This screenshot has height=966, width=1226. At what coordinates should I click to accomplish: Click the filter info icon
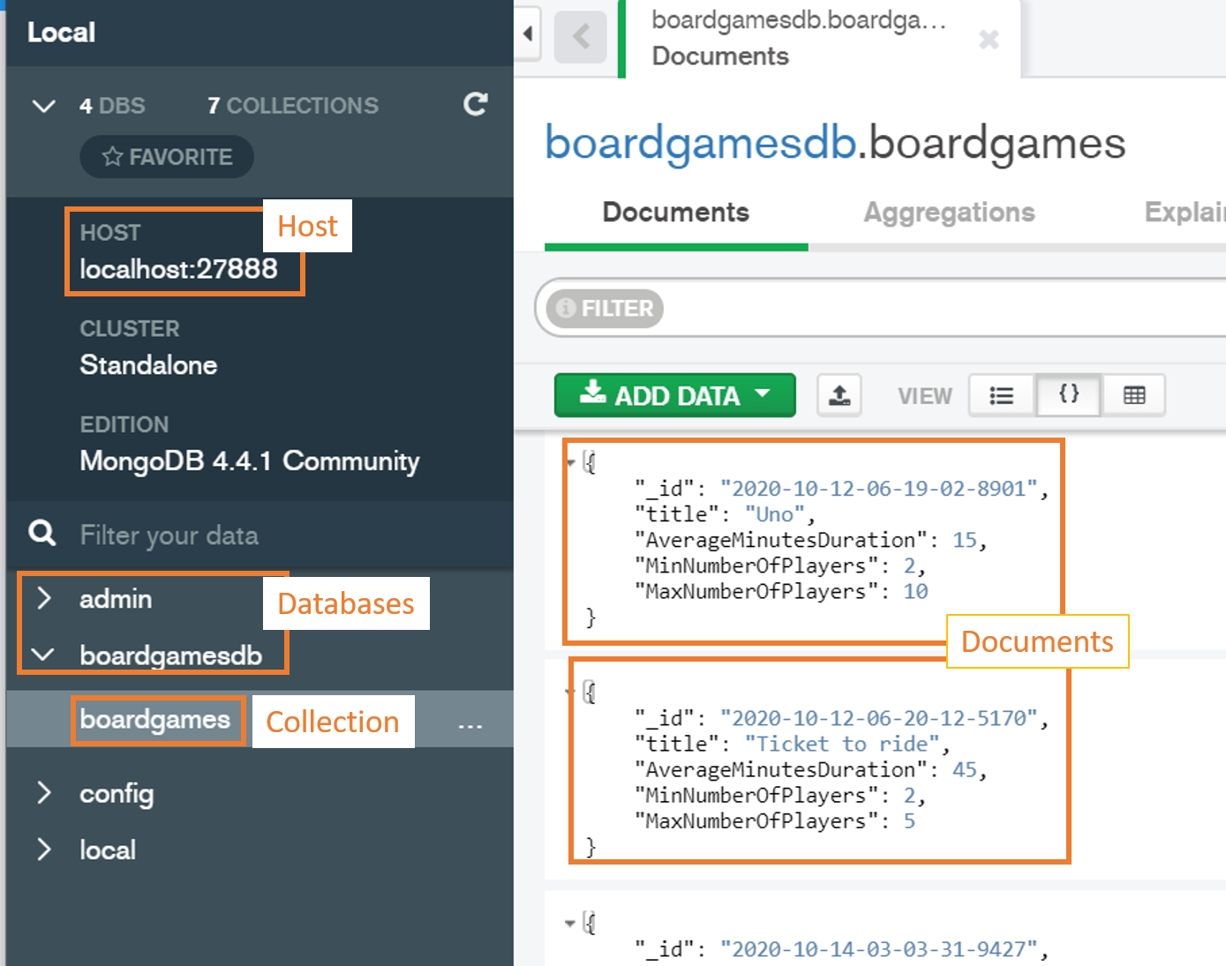(x=564, y=308)
